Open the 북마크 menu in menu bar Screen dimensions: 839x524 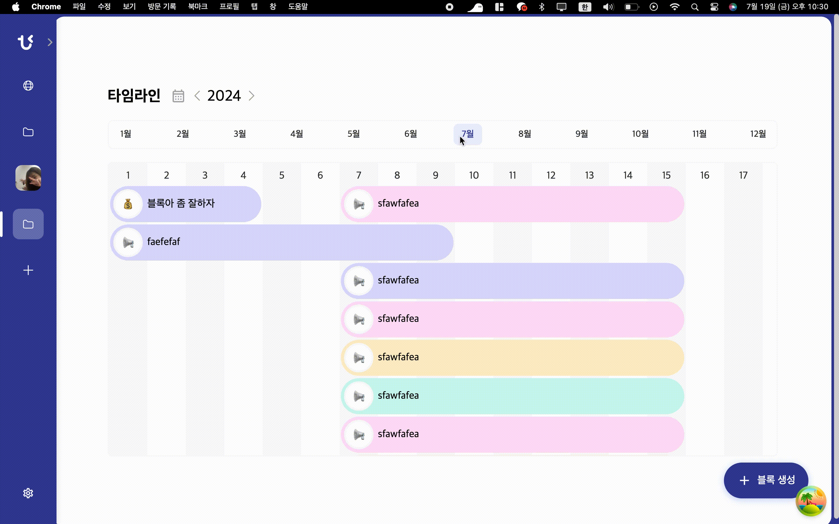(198, 7)
